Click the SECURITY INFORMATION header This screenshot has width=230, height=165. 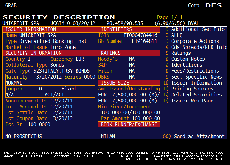point(50,53)
